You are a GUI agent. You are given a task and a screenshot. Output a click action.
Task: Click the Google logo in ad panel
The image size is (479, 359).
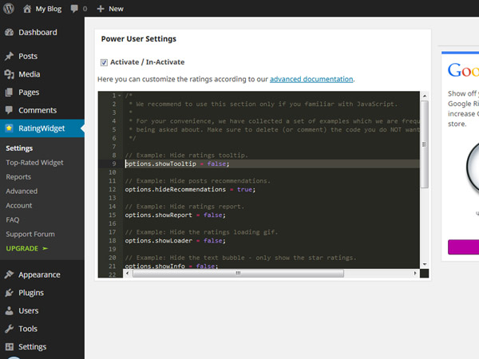click(463, 70)
